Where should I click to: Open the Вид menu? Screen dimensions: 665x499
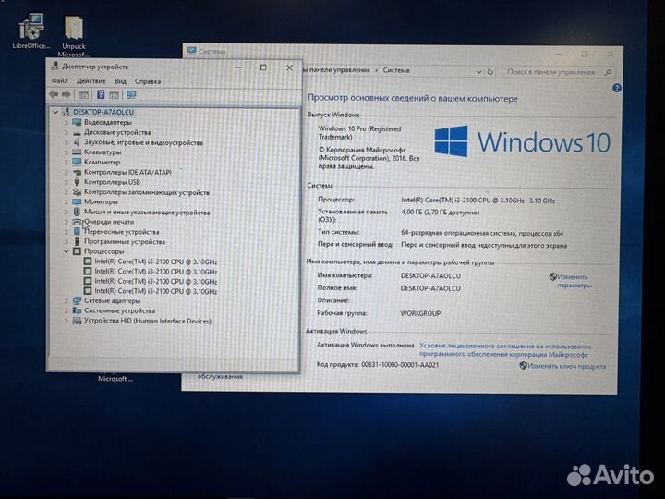tap(120, 81)
